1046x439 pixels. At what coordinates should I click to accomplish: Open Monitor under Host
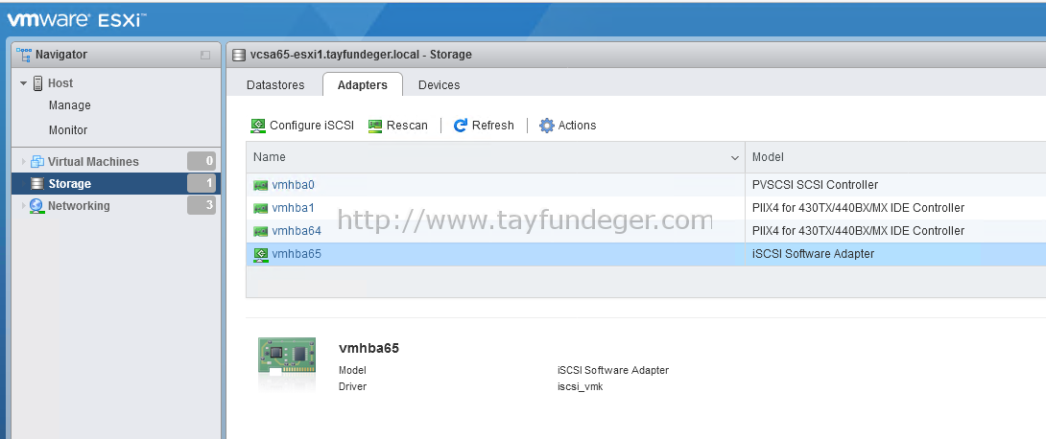point(68,130)
